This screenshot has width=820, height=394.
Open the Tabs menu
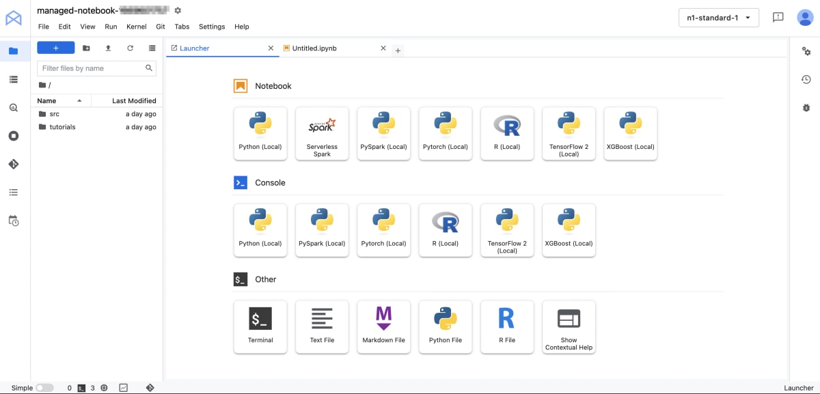182,27
